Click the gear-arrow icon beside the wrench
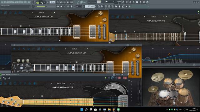 [x=4, y=78]
